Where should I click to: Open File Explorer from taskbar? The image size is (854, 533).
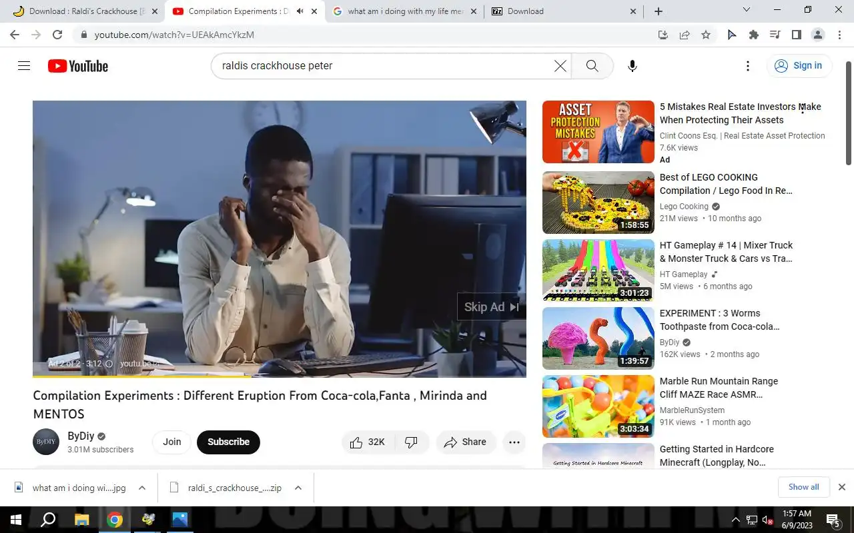(x=81, y=520)
